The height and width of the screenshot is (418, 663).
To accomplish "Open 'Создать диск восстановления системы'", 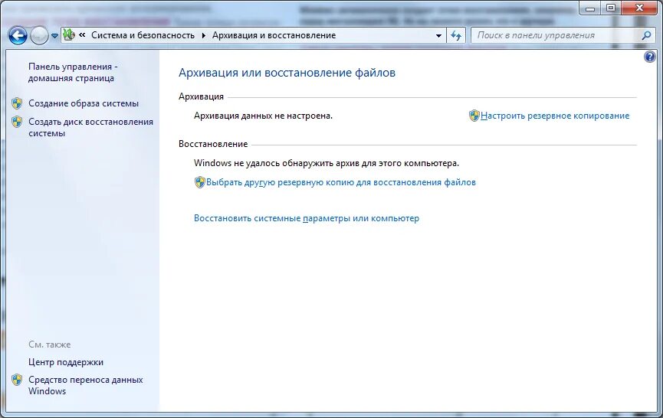I will [90, 128].
